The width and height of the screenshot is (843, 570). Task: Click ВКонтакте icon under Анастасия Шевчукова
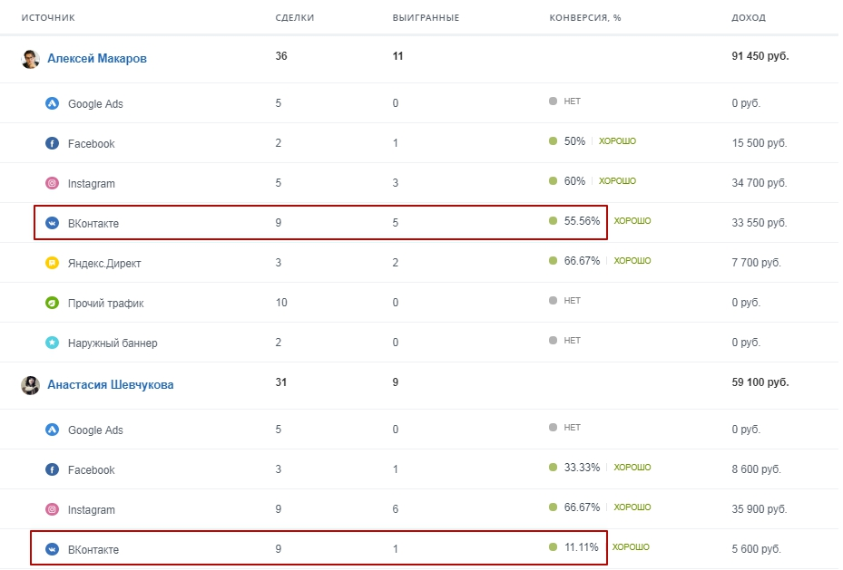pos(52,549)
